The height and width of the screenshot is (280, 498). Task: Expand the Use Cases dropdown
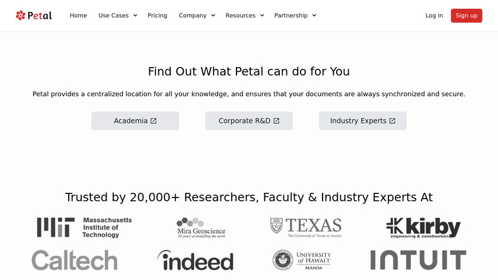117,15
